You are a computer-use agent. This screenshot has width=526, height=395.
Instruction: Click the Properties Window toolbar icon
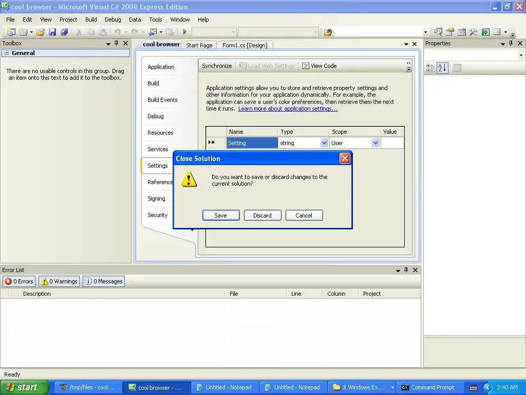pyautogui.click(x=450, y=32)
